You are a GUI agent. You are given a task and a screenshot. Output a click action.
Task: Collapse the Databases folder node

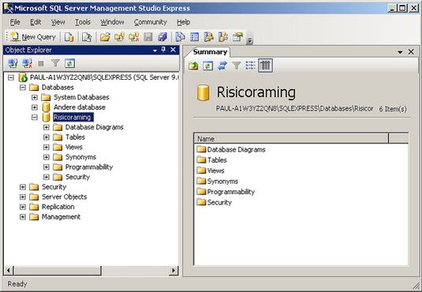pos(23,88)
